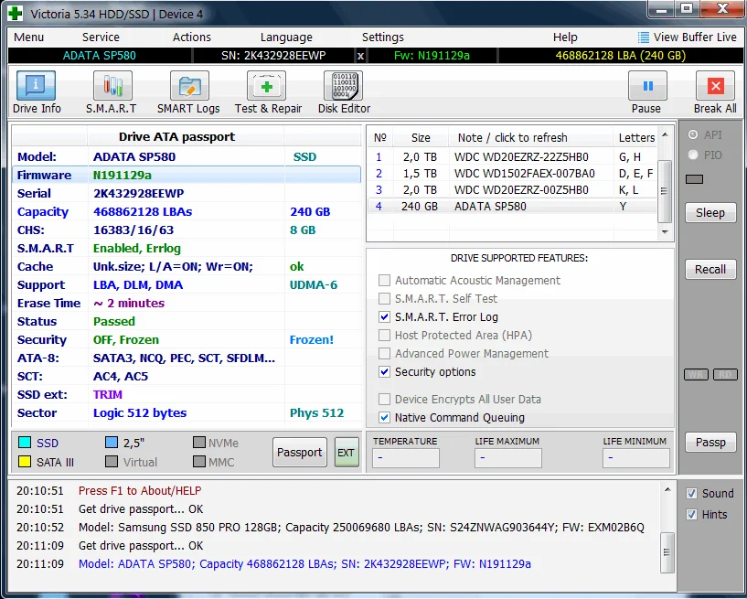Open SMART Logs from toolbar
Viewport: 747px width, 599px height.
(x=189, y=86)
